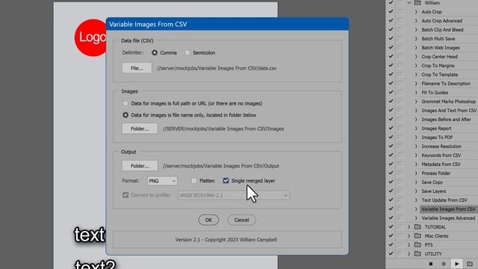Select the Grommet Marks Photoshop action
This screenshot has height=269, width=478.
[x=448, y=102]
